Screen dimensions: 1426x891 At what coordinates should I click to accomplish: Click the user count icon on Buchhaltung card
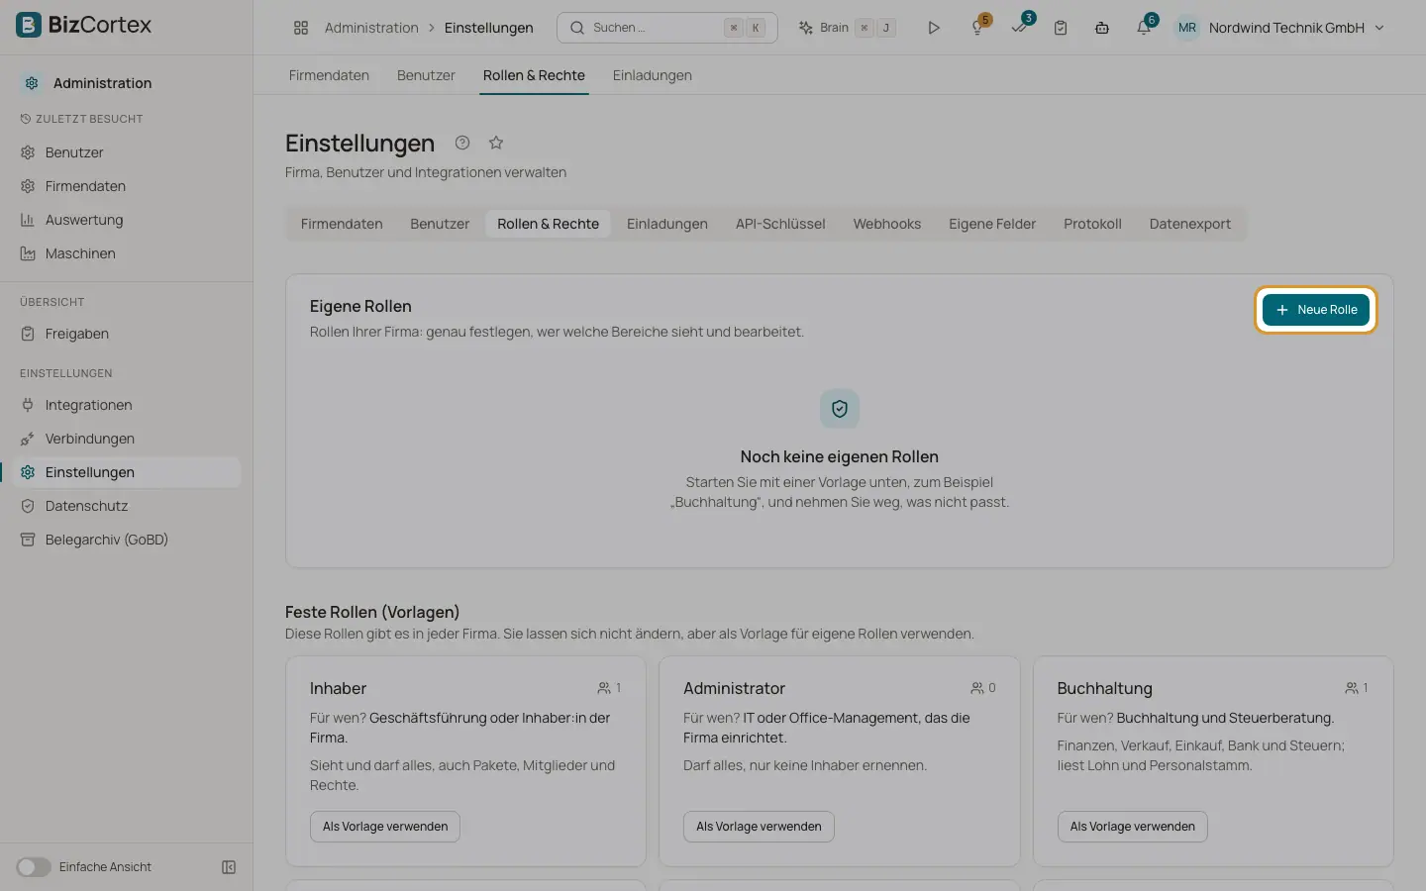[x=1352, y=688]
